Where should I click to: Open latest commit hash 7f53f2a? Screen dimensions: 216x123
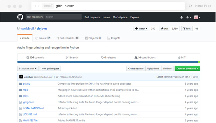tap(177, 77)
